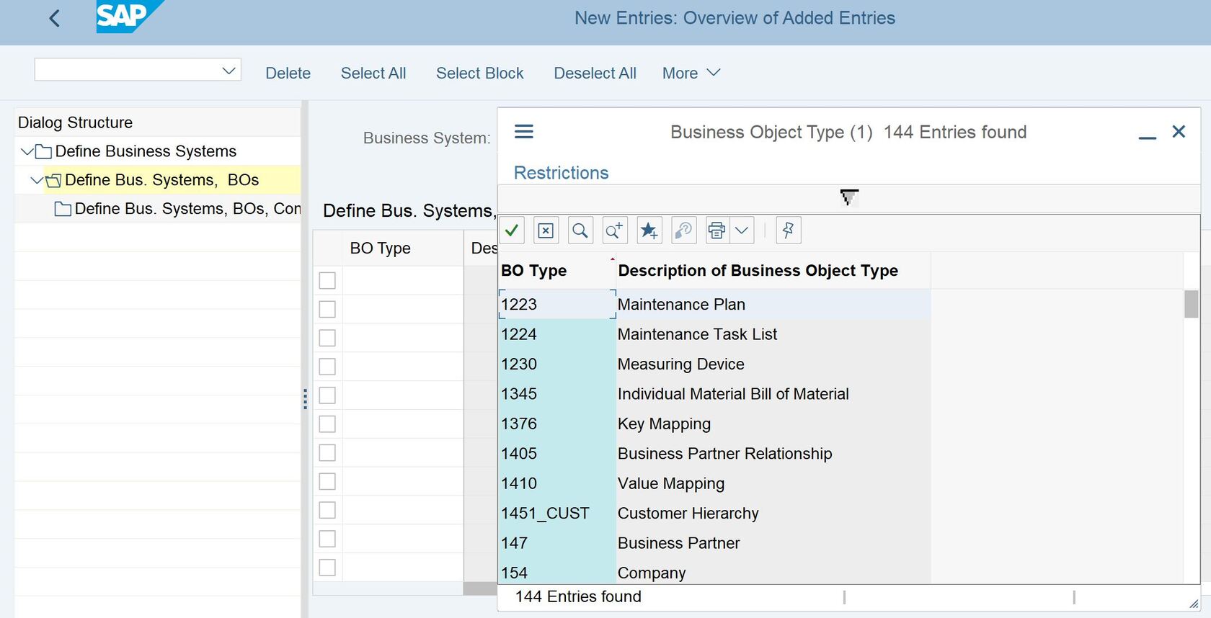
Task: Select the Key Mapping entry
Action: (664, 424)
